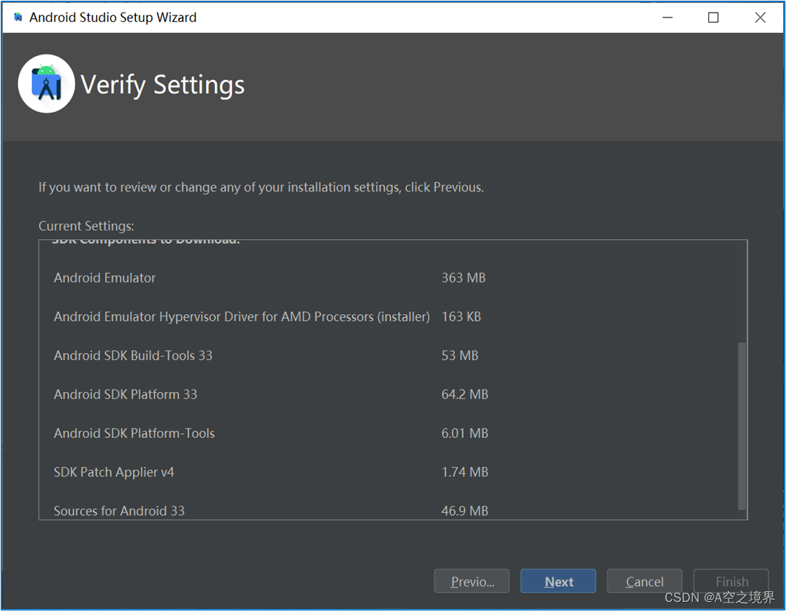Click the 46.9 MB size value

[464, 511]
